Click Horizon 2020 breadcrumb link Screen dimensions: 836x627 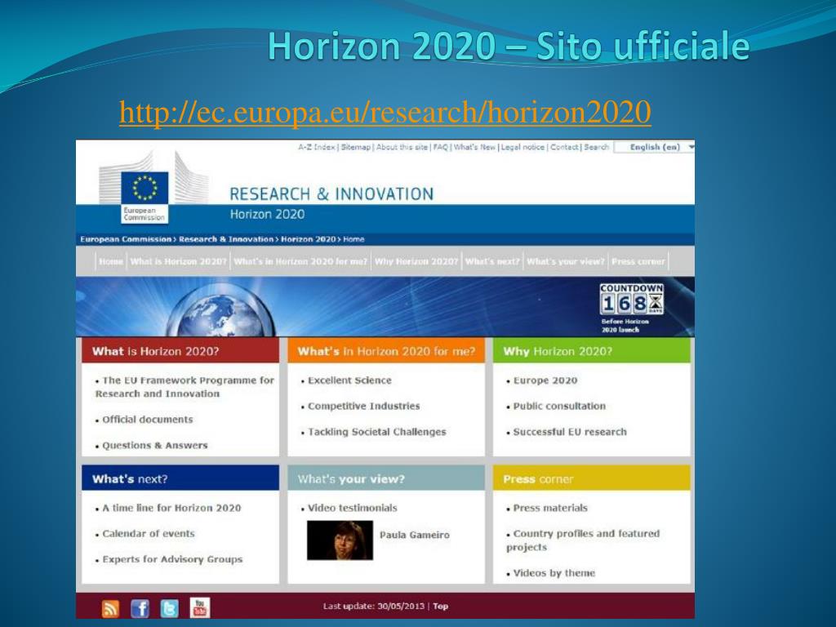(x=309, y=239)
